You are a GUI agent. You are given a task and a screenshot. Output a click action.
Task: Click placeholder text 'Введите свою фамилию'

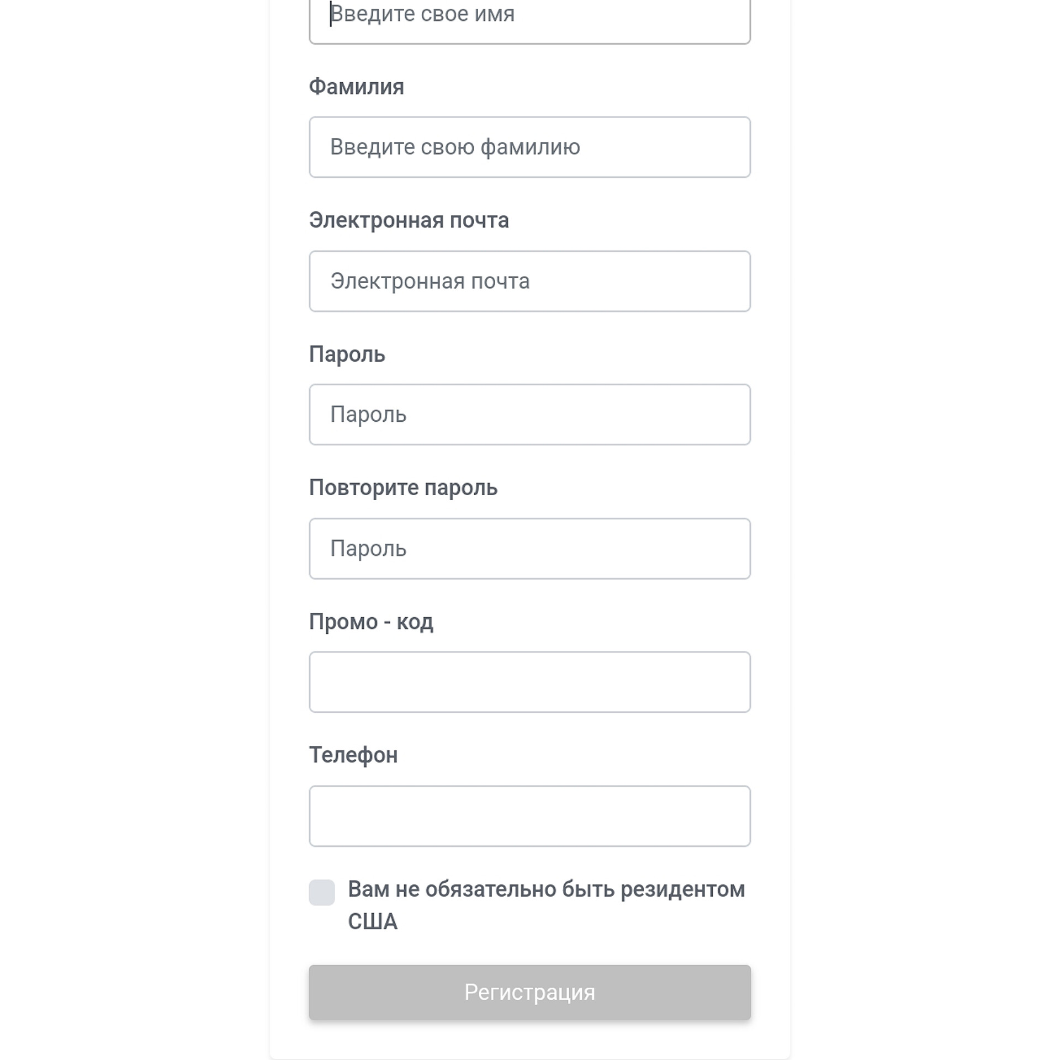(x=455, y=147)
